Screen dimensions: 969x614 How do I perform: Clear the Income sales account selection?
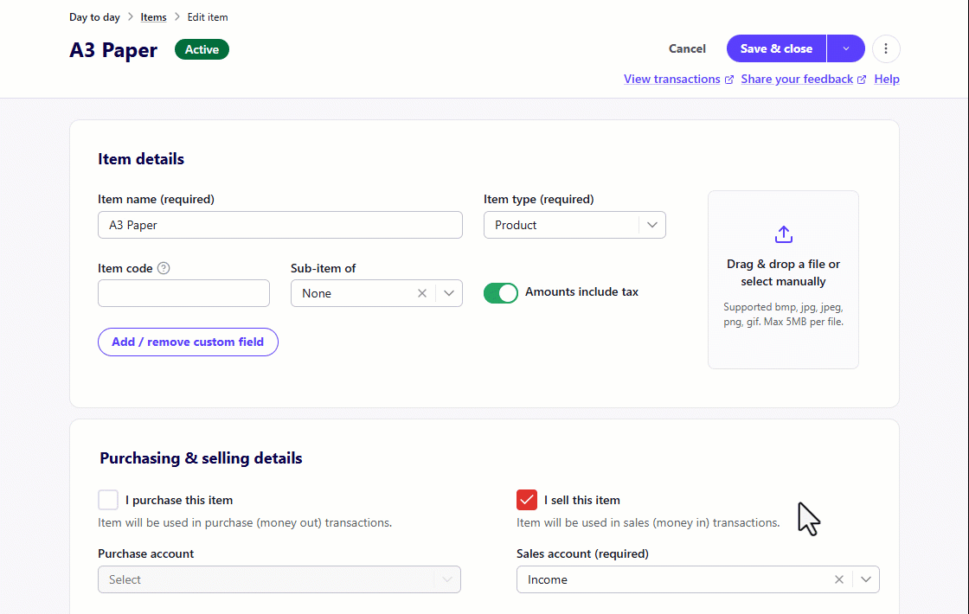(x=838, y=579)
